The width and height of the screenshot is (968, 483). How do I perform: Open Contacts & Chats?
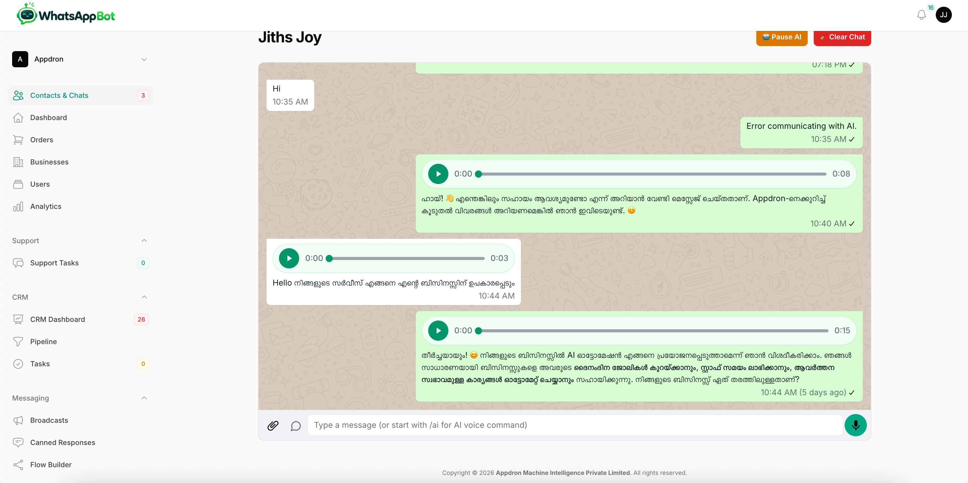coord(80,96)
